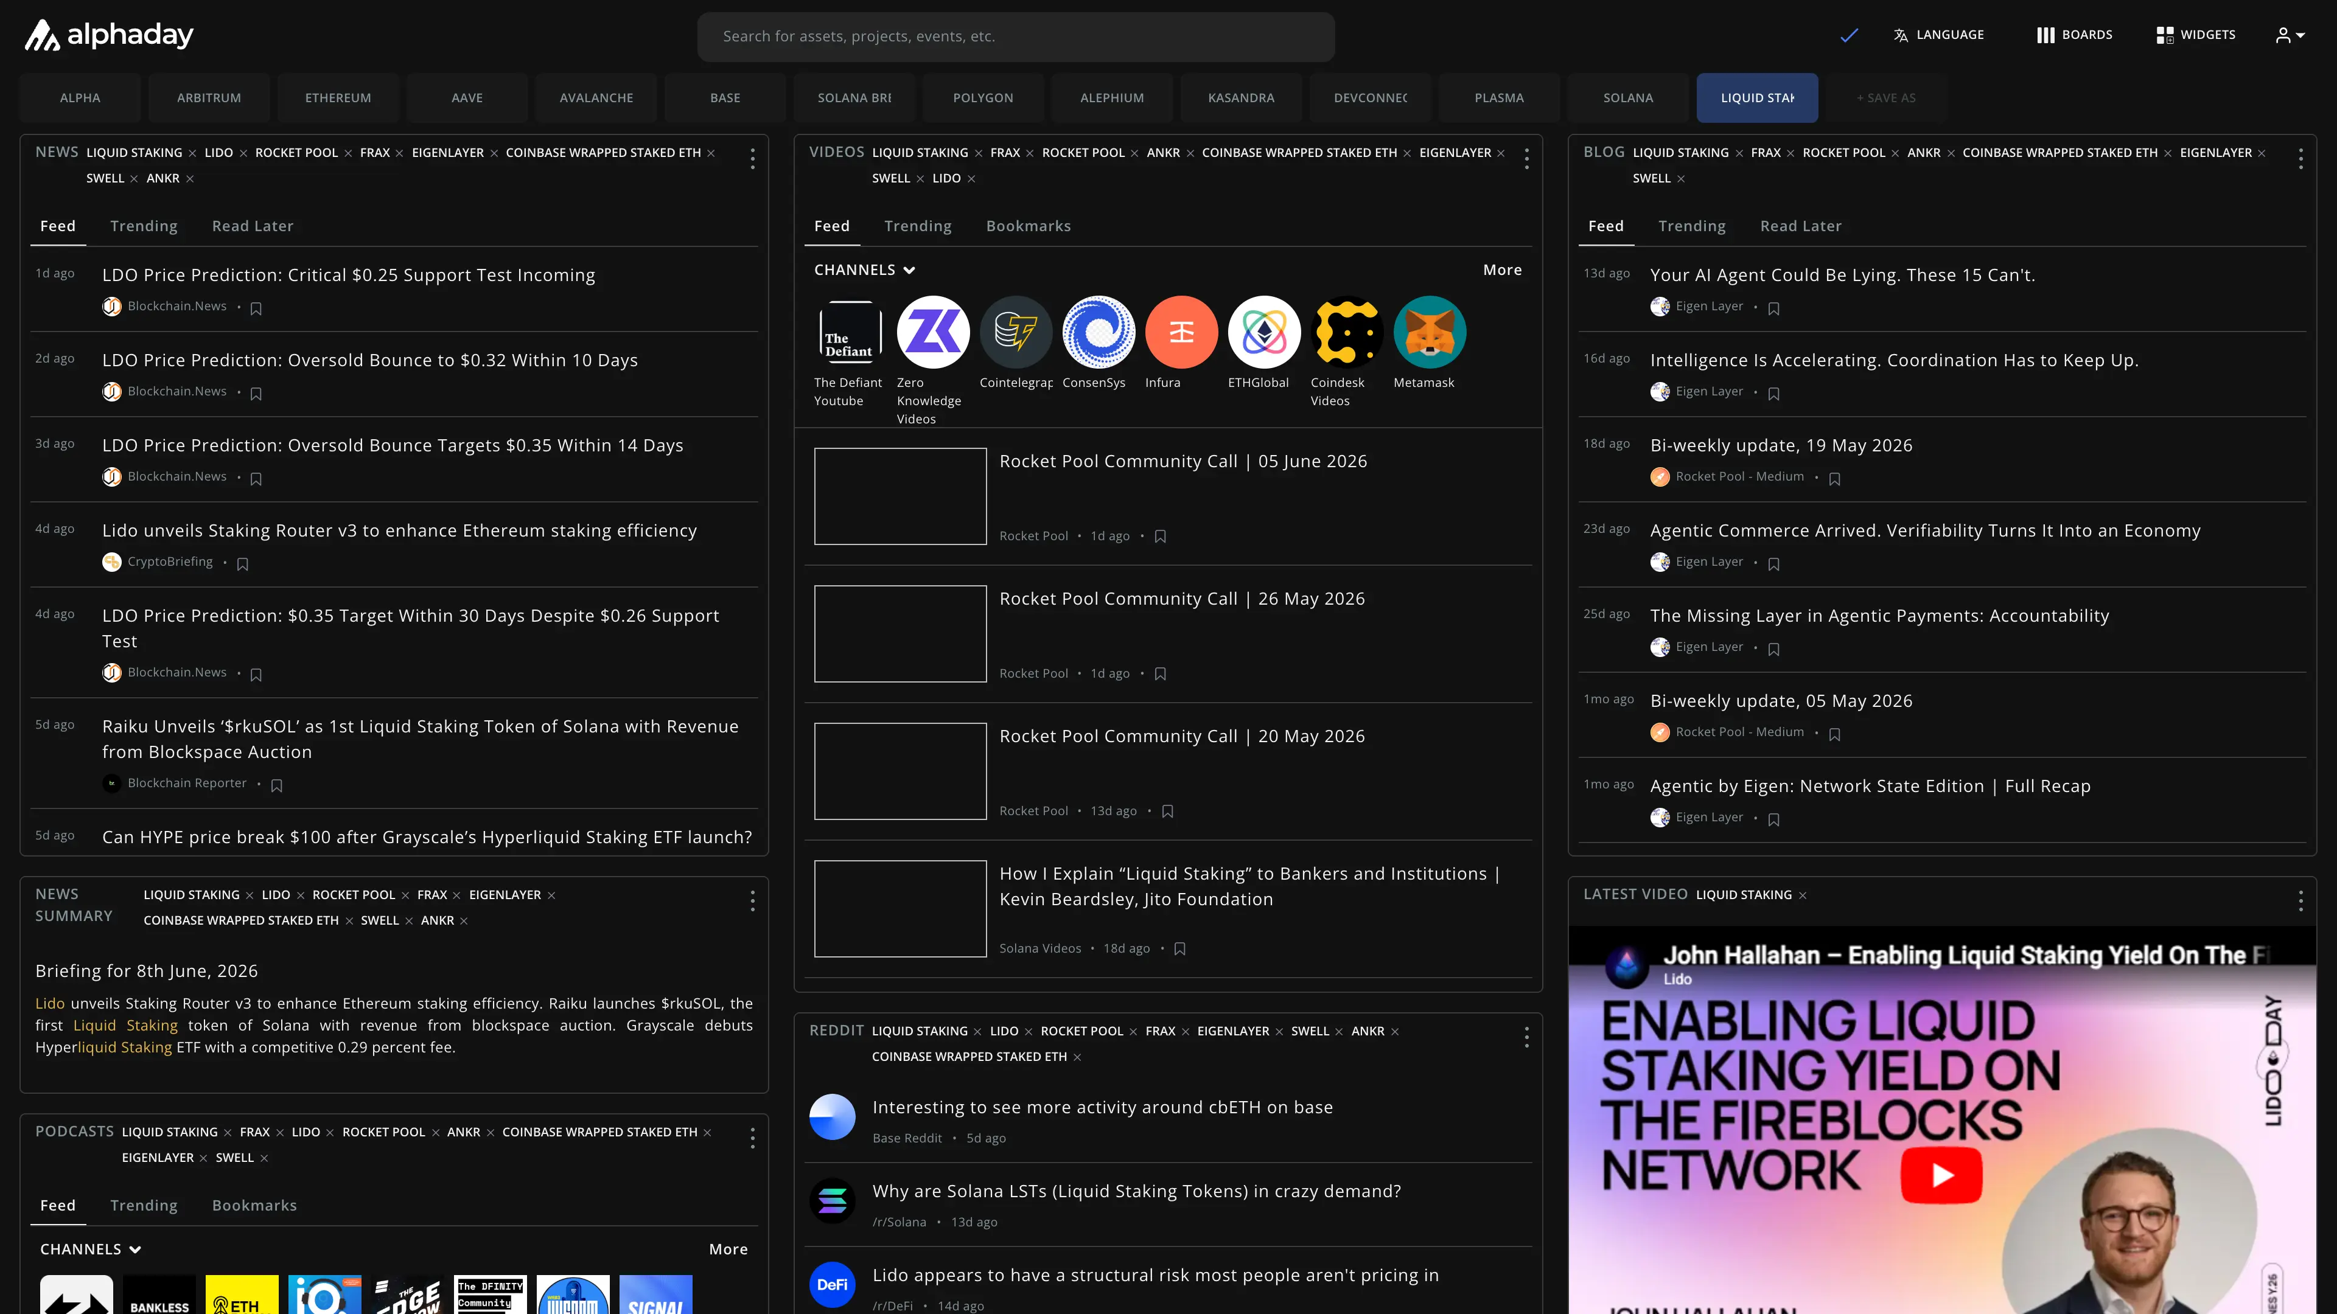The width and height of the screenshot is (2337, 1314).
Task: Open the Podcasts widget three-dot menu
Action: click(752, 1139)
